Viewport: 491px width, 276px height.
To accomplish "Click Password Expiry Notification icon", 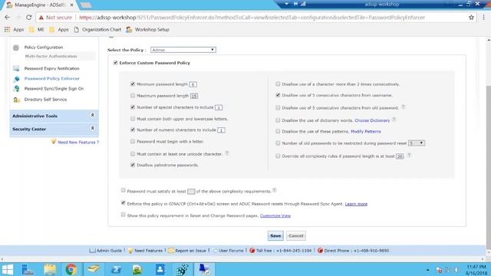I will (x=16, y=68).
